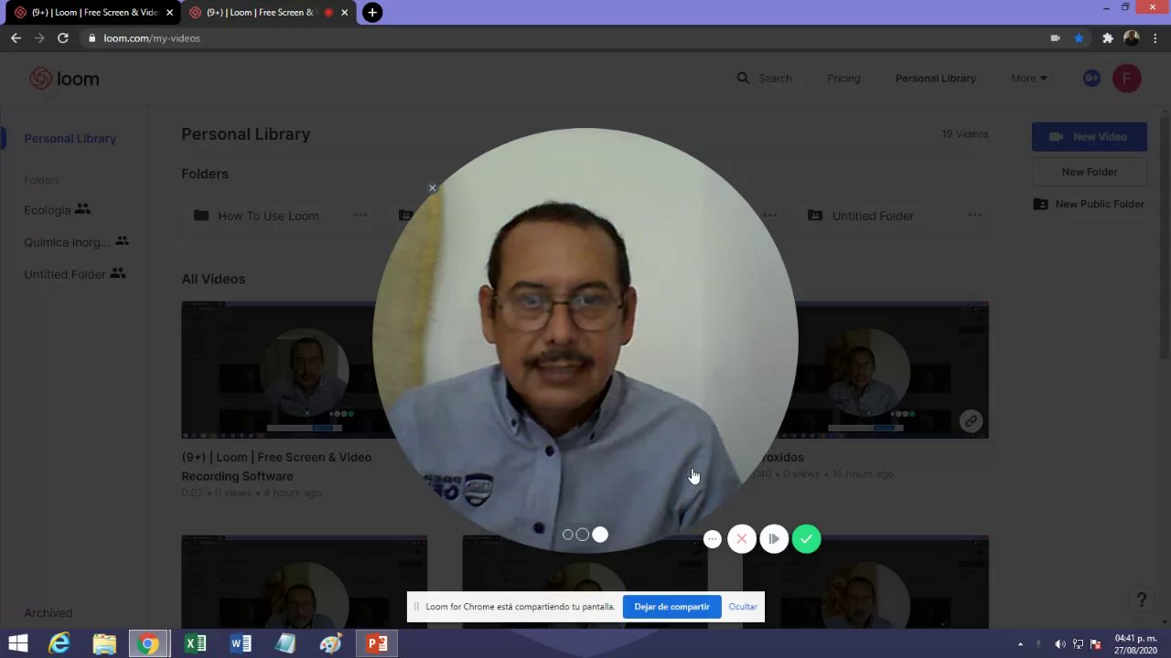Open Word from the taskbar
This screenshot has height=658, width=1171.
241,644
